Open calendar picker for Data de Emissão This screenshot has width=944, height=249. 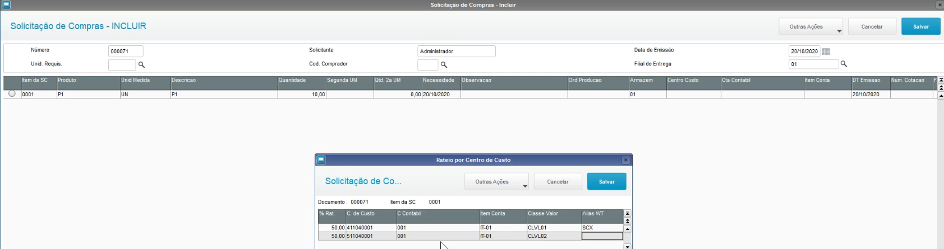(826, 51)
